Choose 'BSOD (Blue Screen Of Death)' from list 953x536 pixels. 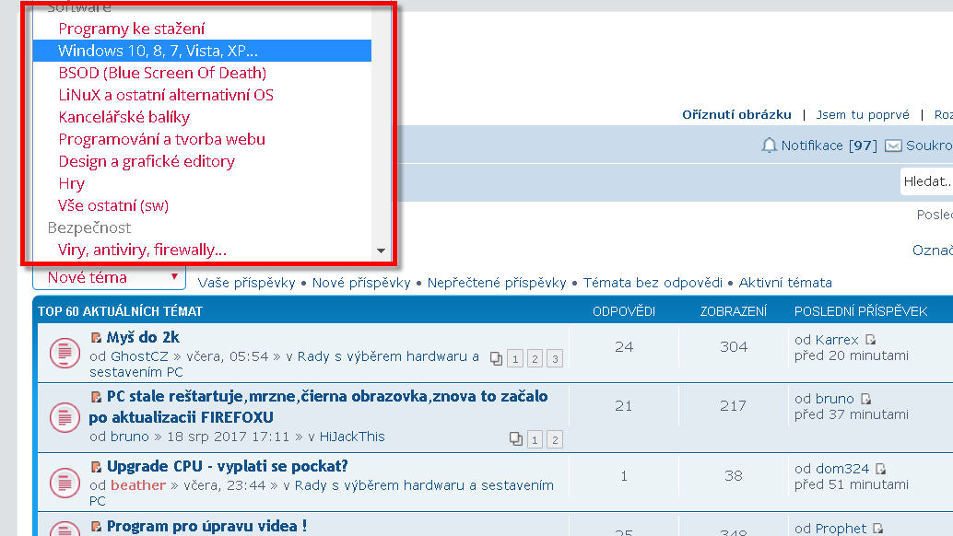tap(162, 73)
